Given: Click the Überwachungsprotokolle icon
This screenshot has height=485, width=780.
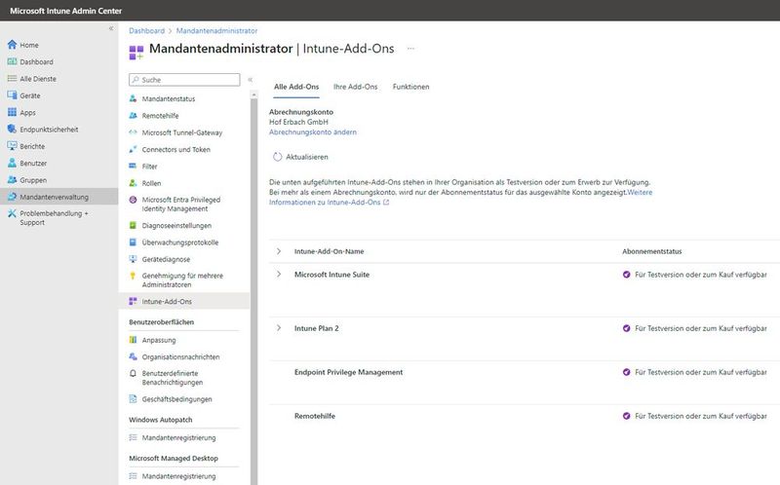Looking at the screenshot, I should (133, 242).
